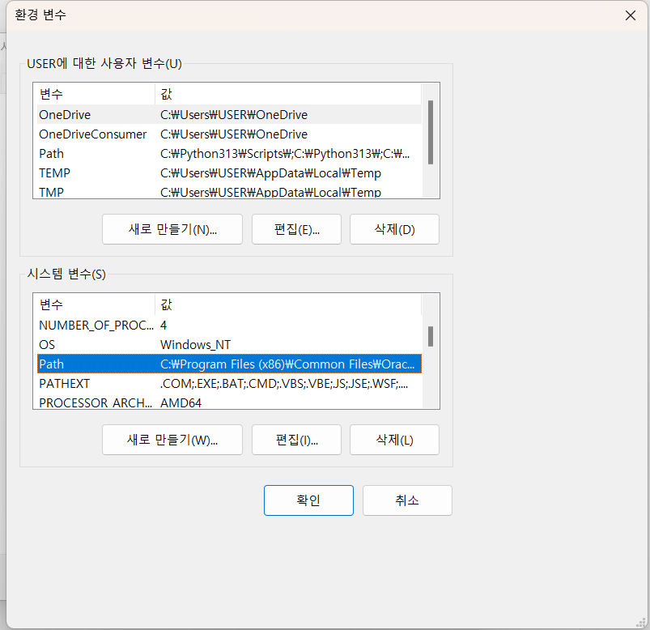Click system variables list scrollbar thumb
This screenshot has width=650, height=630.
point(431,336)
